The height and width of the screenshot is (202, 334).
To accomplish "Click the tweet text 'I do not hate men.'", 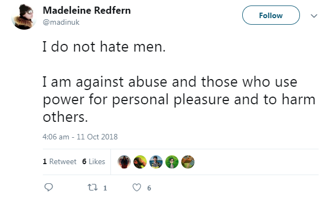I will (x=104, y=47).
